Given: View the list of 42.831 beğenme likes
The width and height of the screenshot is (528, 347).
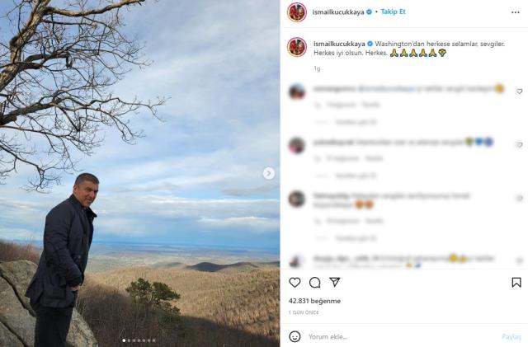Looking at the screenshot, I should pos(314,302).
